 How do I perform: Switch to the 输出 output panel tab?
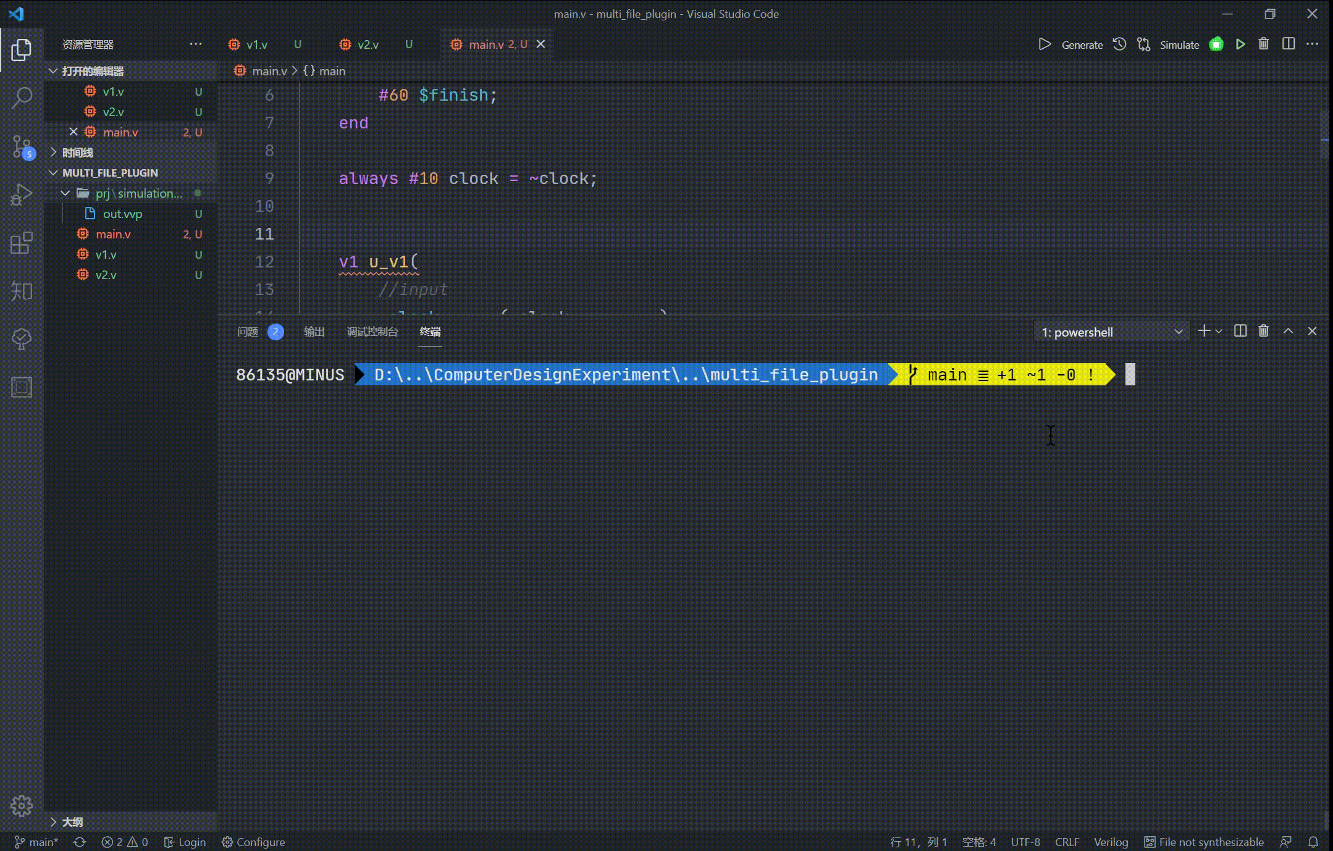click(314, 332)
